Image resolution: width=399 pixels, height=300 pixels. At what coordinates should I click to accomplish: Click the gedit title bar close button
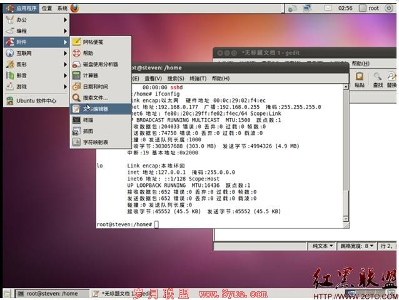220,53
